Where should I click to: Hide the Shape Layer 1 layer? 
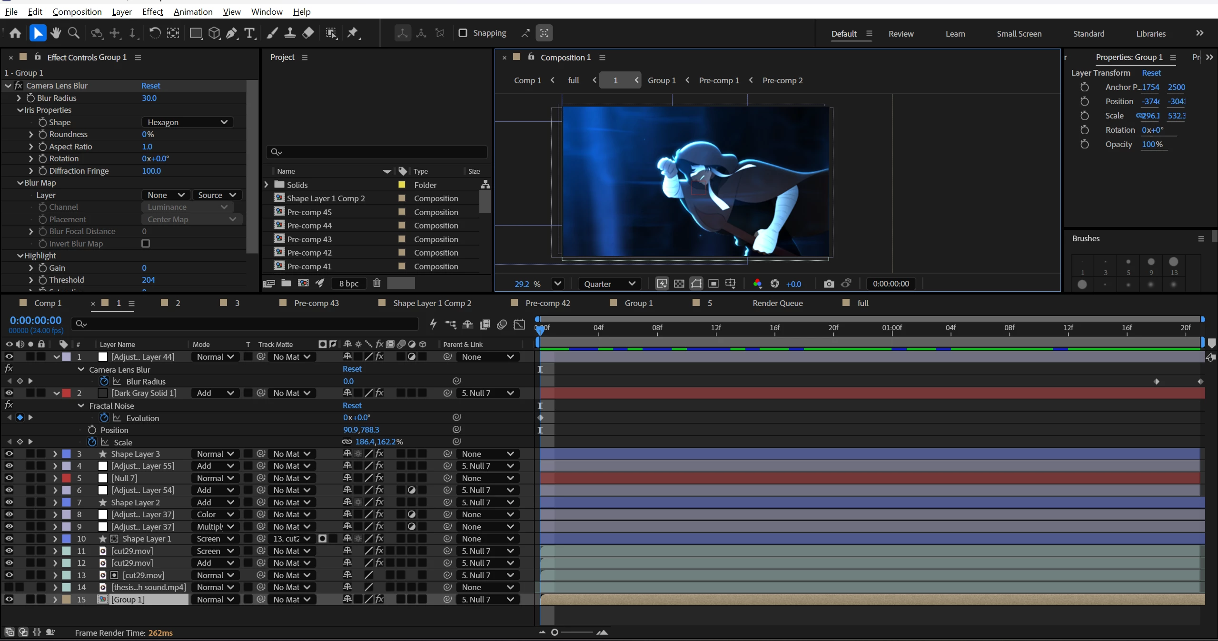pos(9,539)
